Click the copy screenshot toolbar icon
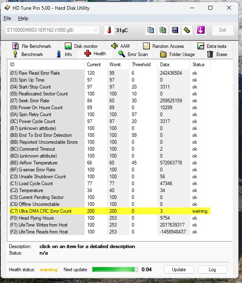Viewport: 242px width, 283px height. pos(163,30)
